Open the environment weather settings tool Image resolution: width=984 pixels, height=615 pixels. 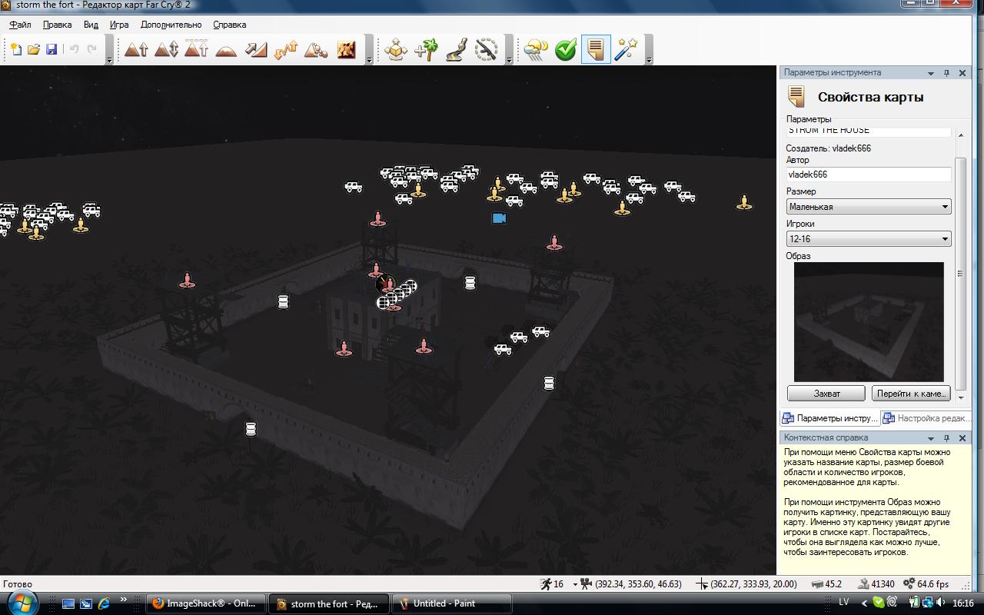(536, 50)
